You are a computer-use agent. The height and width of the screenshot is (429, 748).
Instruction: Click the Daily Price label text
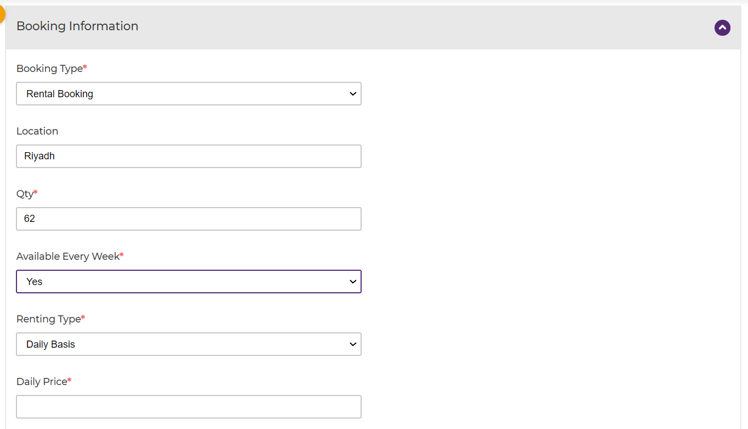tap(42, 382)
